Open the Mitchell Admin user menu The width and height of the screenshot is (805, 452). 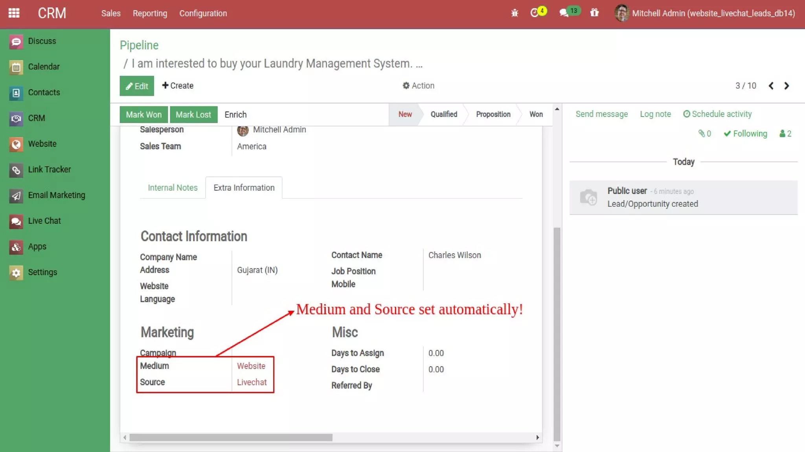704,13
